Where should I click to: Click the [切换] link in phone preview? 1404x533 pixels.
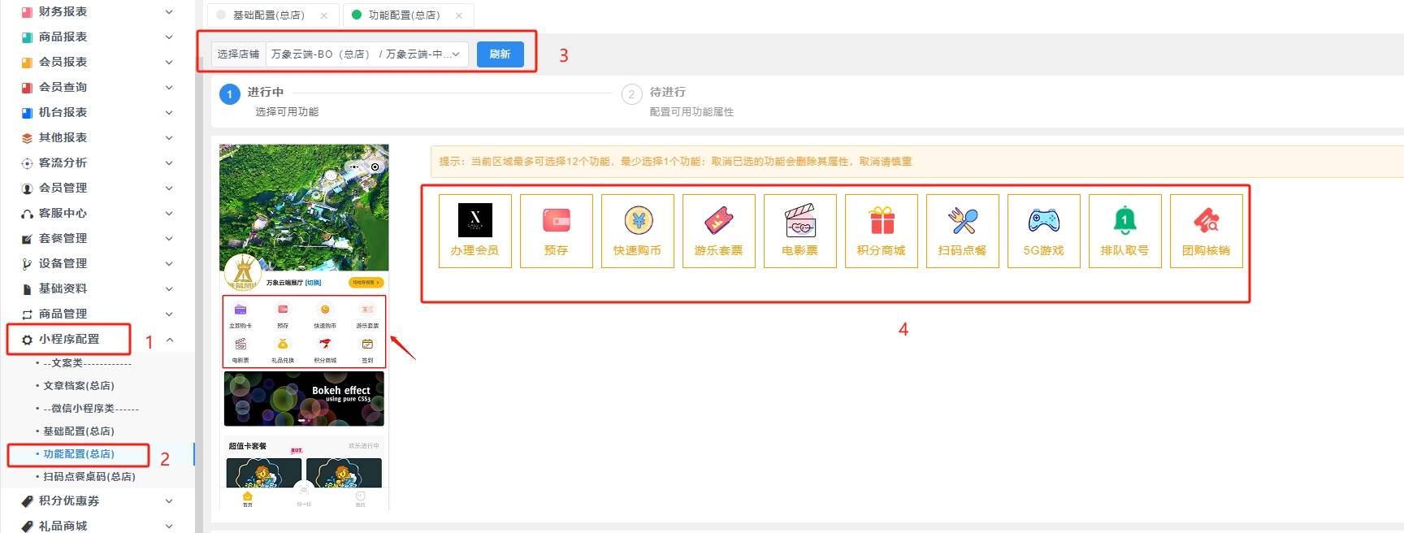[314, 283]
